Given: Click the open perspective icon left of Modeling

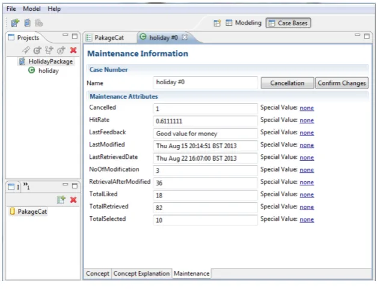Looking at the screenshot, I should (217, 23).
